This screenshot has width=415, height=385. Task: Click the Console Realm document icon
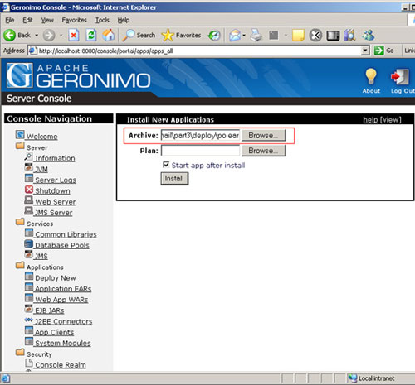(x=29, y=363)
